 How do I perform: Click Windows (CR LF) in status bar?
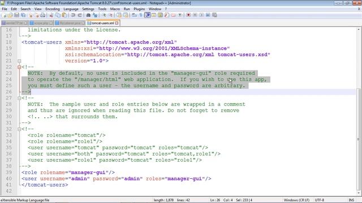pos(296,200)
